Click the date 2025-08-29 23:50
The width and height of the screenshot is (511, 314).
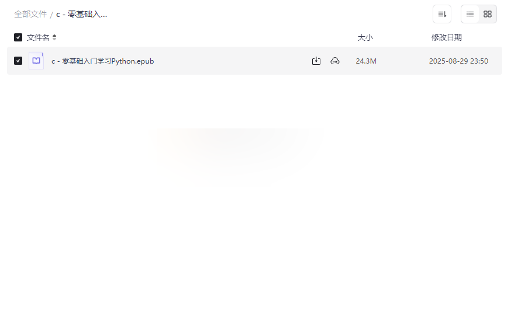(458, 61)
